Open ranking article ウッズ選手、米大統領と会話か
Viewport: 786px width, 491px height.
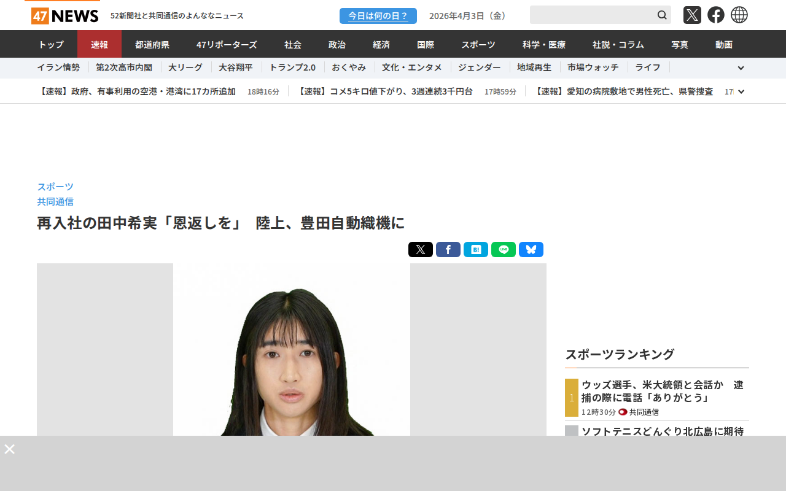pyautogui.click(x=663, y=391)
